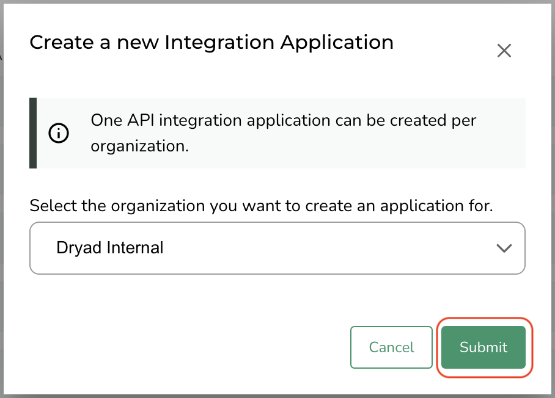Submit the new integration application form
The image size is (555, 398).
(483, 347)
